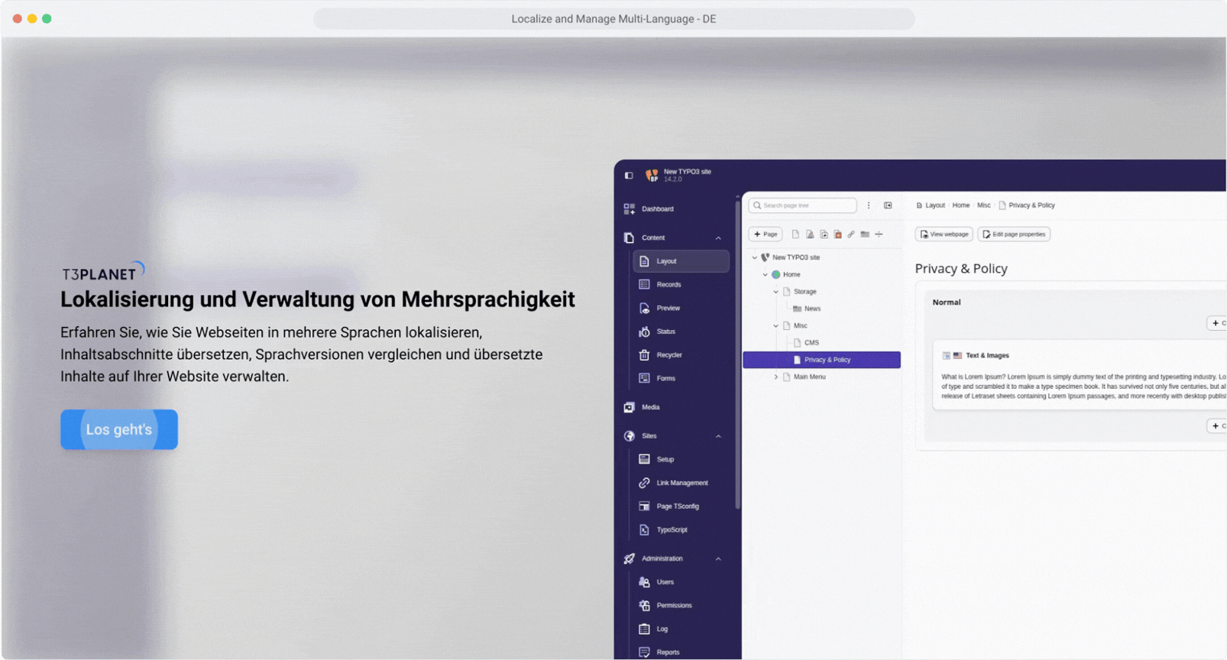This screenshot has height=660, width=1227.
Task: Click the Reports module icon
Action: pos(644,652)
